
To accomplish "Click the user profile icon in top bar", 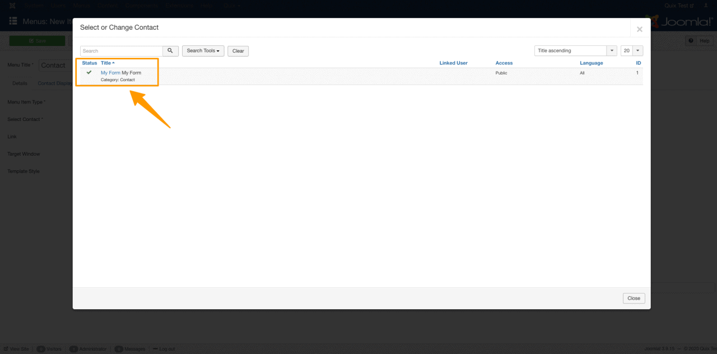I will click(x=707, y=6).
